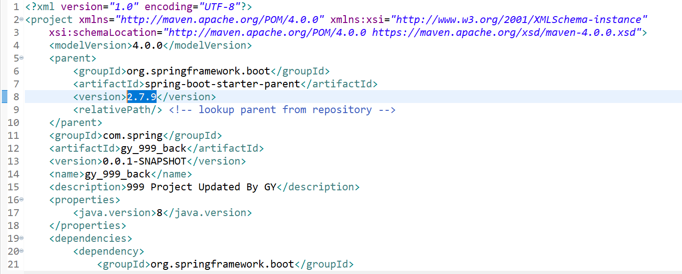Click the xsi:schemaLocation attribute name

pos(103,33)
